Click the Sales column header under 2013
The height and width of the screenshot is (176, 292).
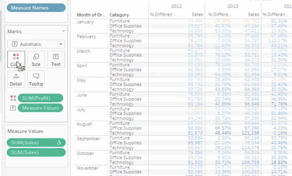(254, 14)
